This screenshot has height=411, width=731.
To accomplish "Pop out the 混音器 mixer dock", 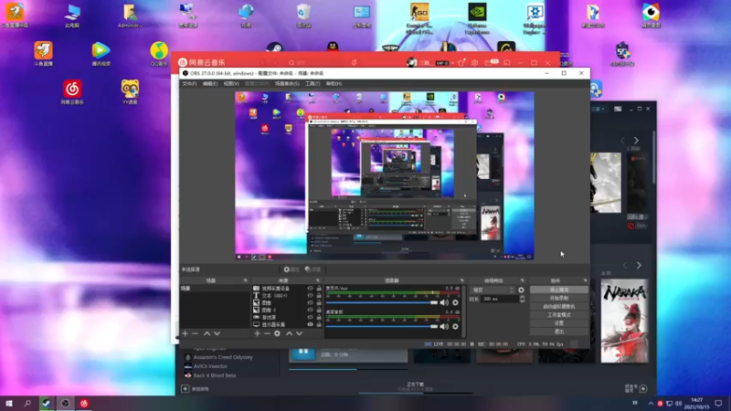I will [x=462, y=280].
